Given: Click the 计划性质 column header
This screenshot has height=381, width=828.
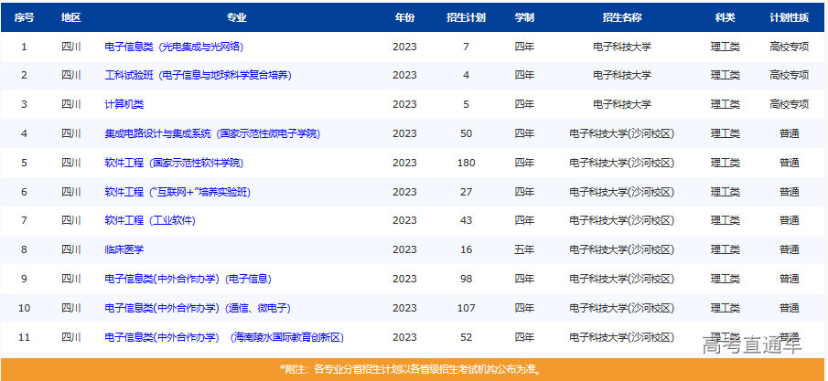Looking at the screenshot, I should point(789,17).
